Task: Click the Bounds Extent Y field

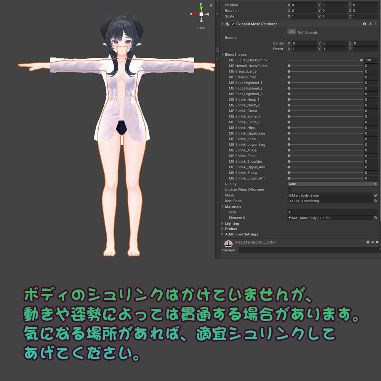Action: pos(335,49)
